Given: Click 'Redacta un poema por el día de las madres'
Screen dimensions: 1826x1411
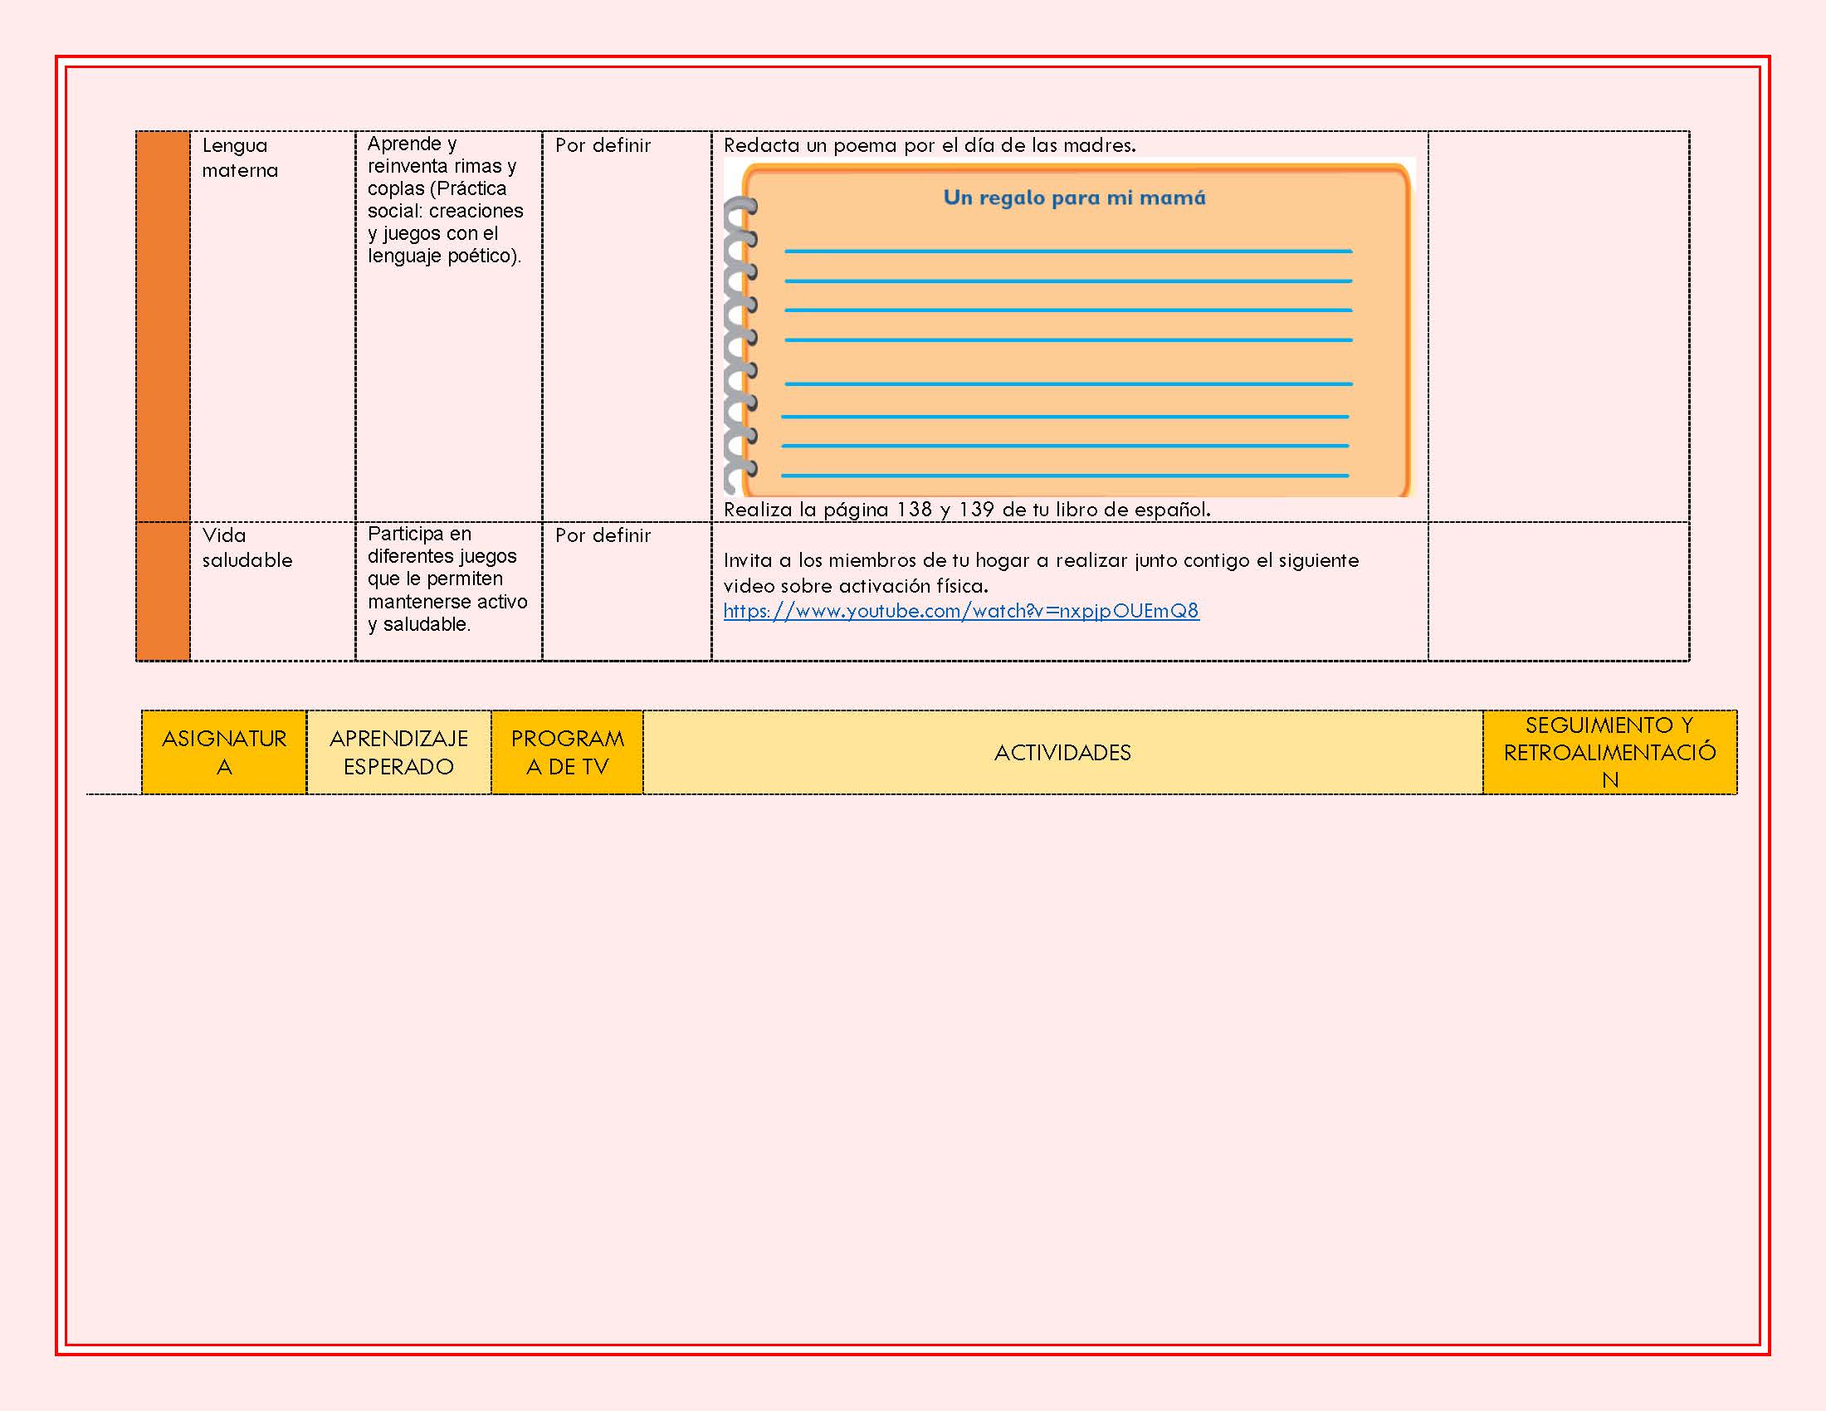Looking at the screenshot, I should pos(930,145).
